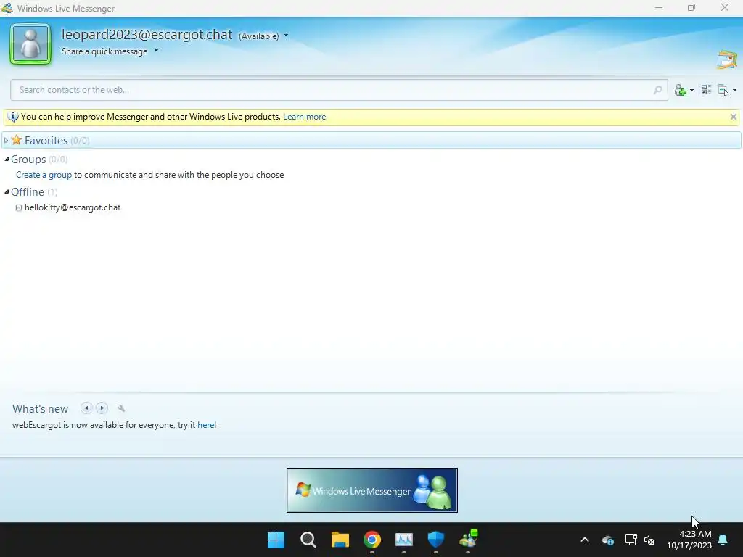743x557 pixels.
Task: Show hidden system tray icons
Action: click(585, 540)
